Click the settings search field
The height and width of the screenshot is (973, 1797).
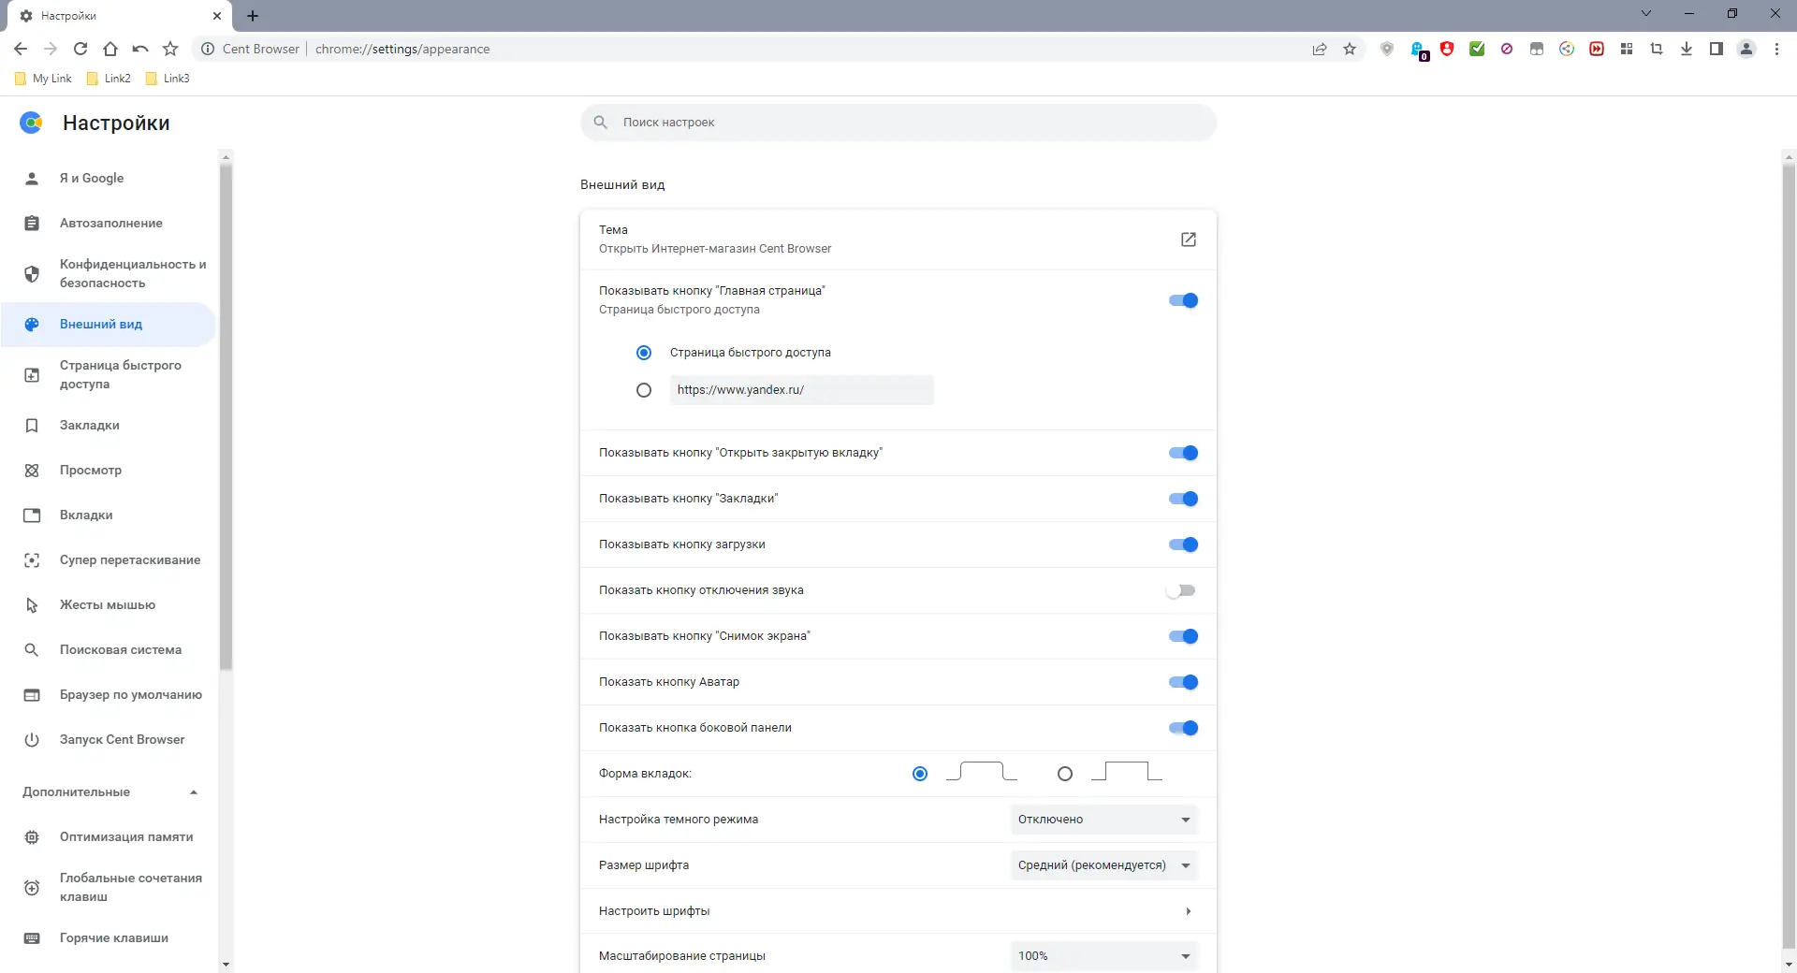[x=898, y=123]
